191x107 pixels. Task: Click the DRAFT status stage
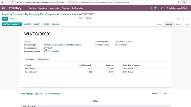coord(159,24)
